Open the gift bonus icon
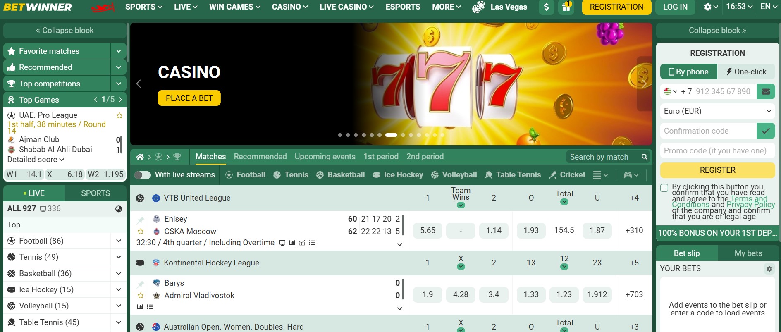781x332 pixels. coord(566,7)
